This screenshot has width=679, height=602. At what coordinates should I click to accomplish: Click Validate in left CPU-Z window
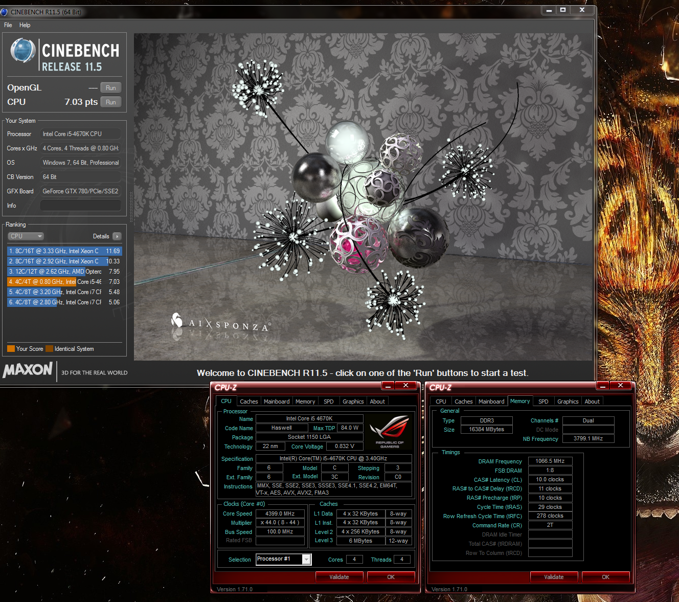click(339, 577)
